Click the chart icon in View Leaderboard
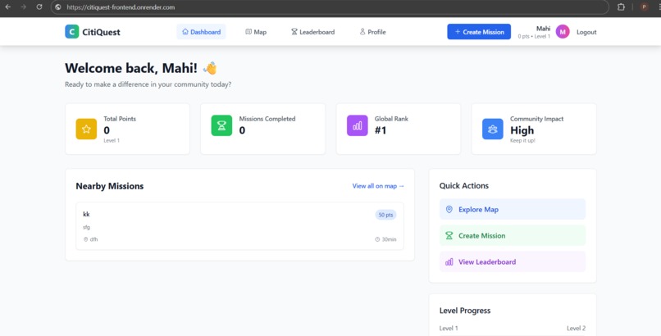This screenshot has width=661, height=336. pos(449,262)
